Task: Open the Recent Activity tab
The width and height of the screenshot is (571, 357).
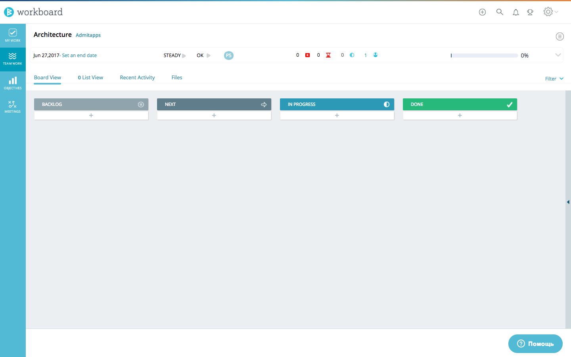Action: coord(137,77)
